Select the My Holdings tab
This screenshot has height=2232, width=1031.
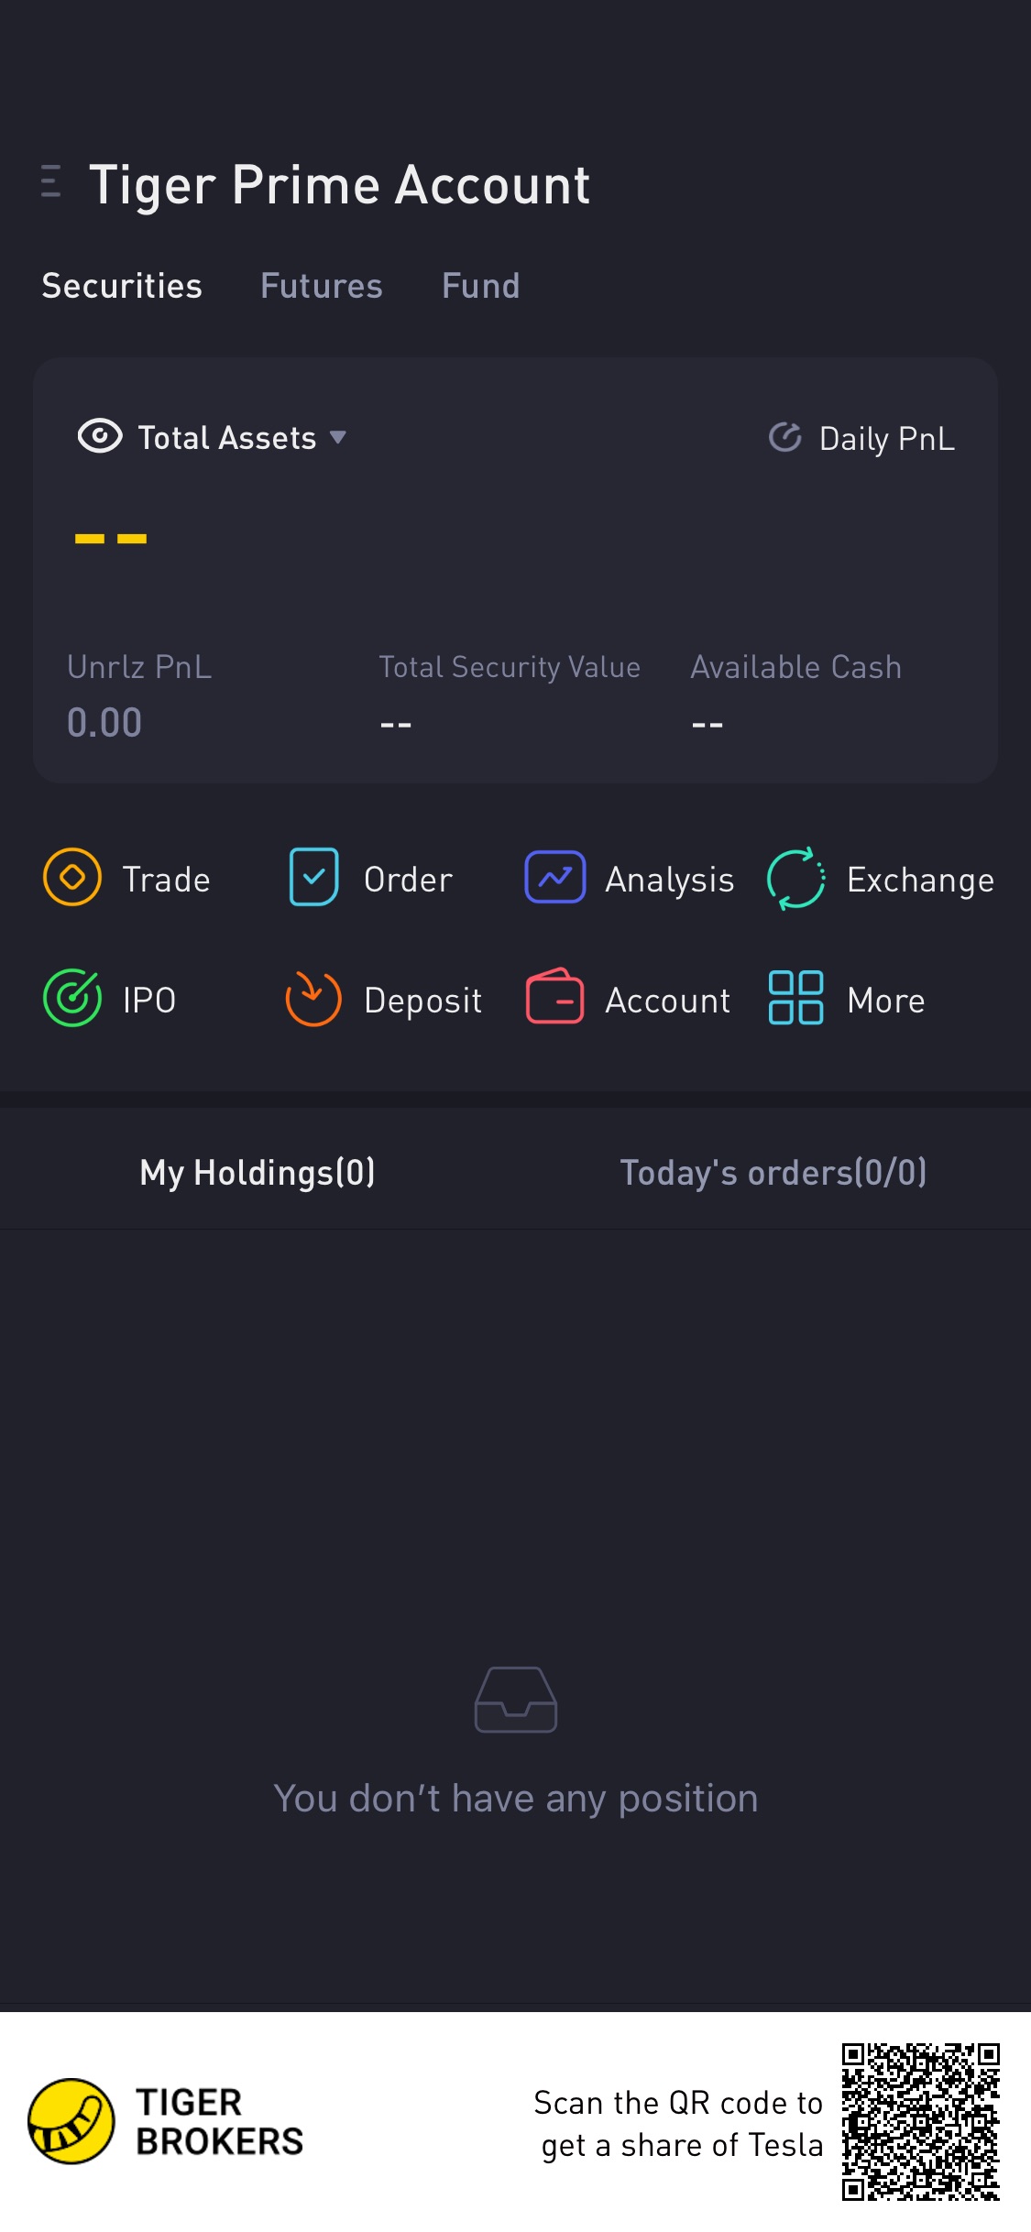tap(258, 1173)
